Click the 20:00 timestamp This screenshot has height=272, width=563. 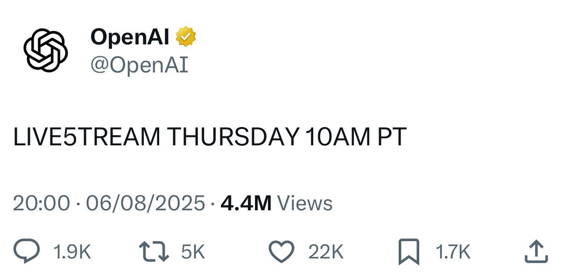[42, 204]
